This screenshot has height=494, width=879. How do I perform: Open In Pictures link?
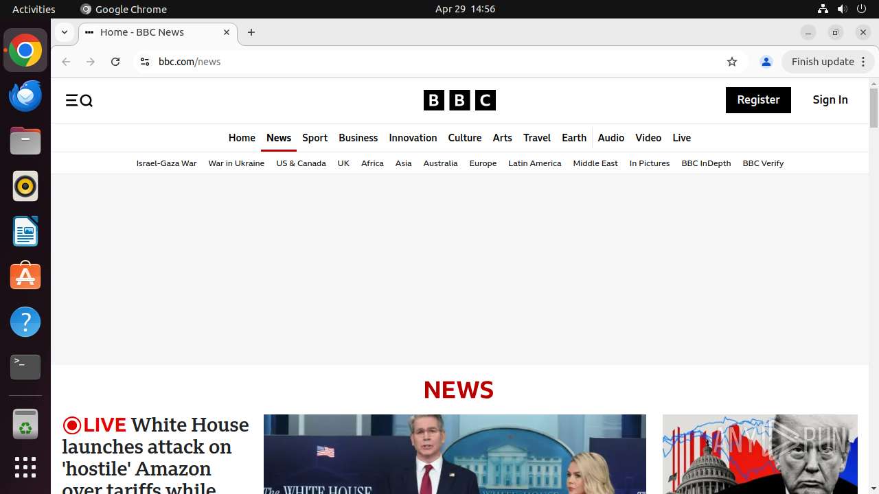pyautogui.click(x=649, y=163)
